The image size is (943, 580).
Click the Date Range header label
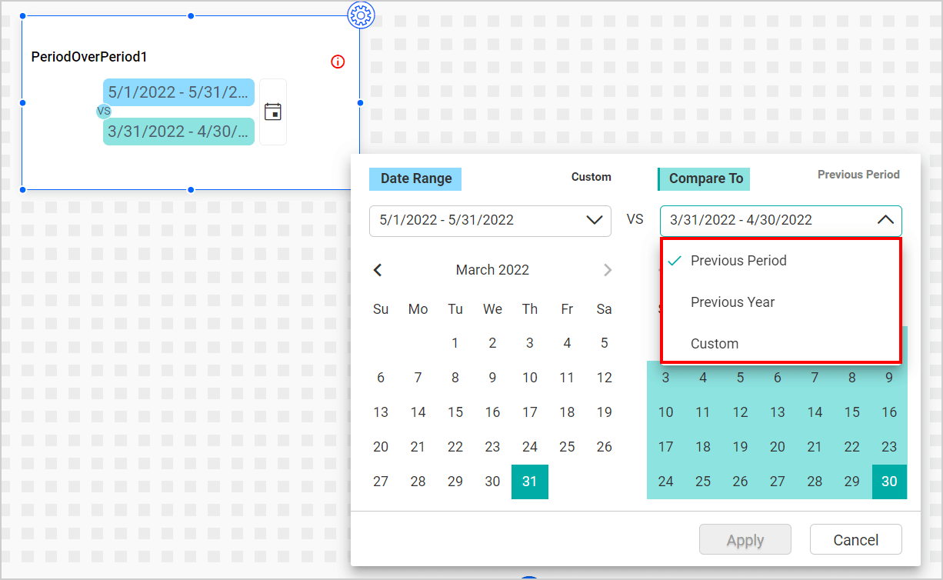pos(415,178)
